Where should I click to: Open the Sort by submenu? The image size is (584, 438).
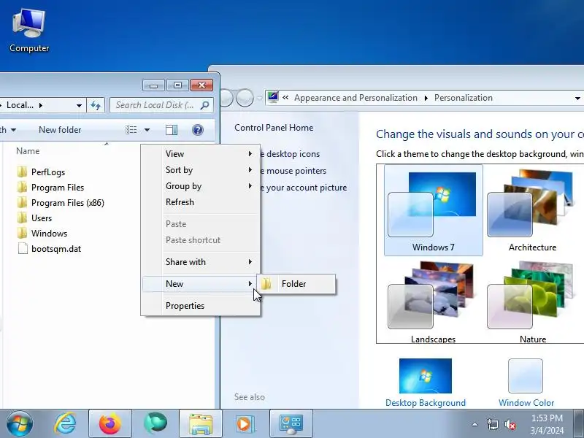(x=200, y=170)
